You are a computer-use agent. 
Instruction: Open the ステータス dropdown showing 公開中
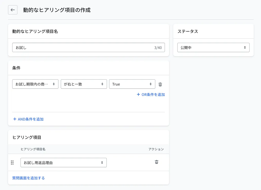tap(213, 47)
